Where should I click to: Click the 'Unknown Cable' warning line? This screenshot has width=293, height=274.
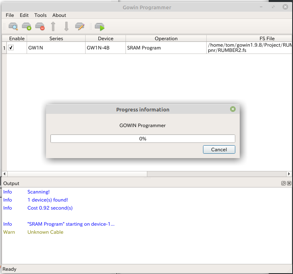46,232
